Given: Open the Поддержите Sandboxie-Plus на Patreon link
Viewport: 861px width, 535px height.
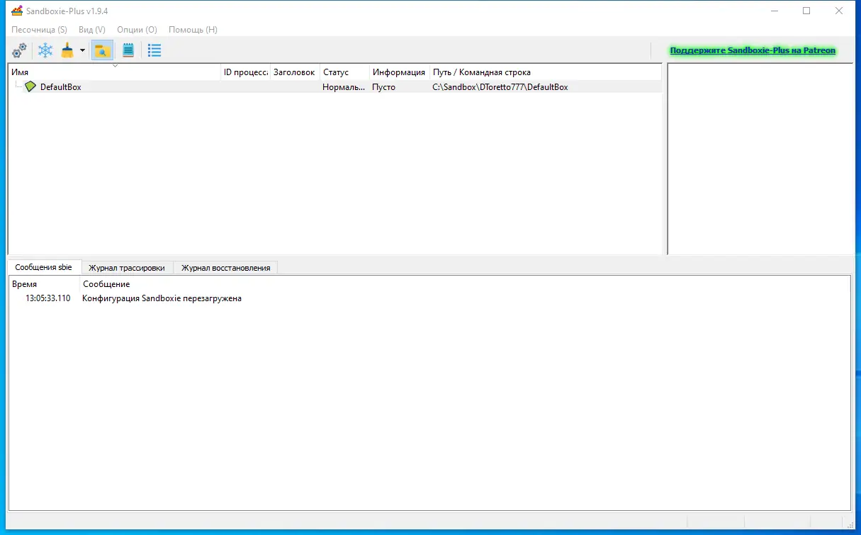Looking at the screenshot, I should (753, 50).
